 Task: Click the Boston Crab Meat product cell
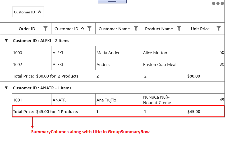164,64
